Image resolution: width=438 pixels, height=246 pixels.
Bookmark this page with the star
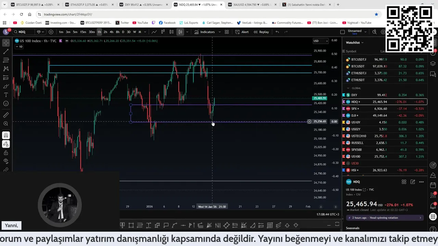tap(376, 14)
